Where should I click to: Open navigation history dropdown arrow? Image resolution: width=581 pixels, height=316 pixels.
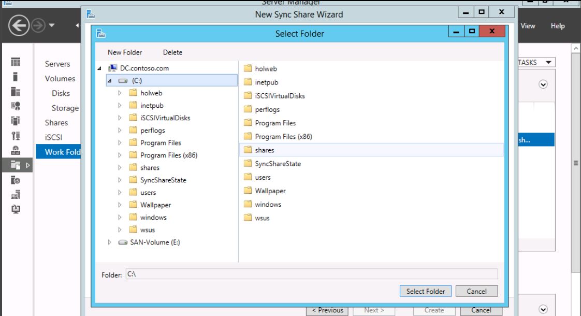click(x=51, y=25)
